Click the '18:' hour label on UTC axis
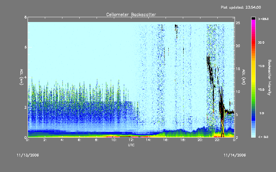Screen dimensions: 276x172 tap(183, 140)
